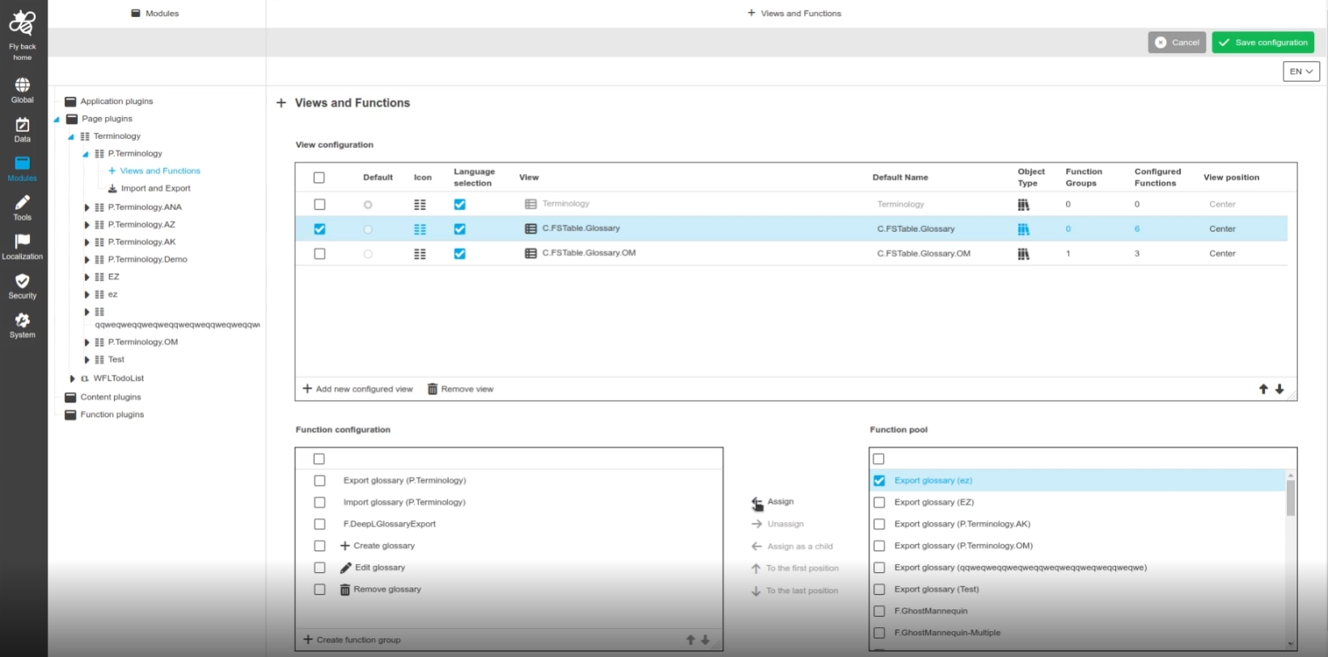Check the Edit glossary function checkbox

(319, 568)
